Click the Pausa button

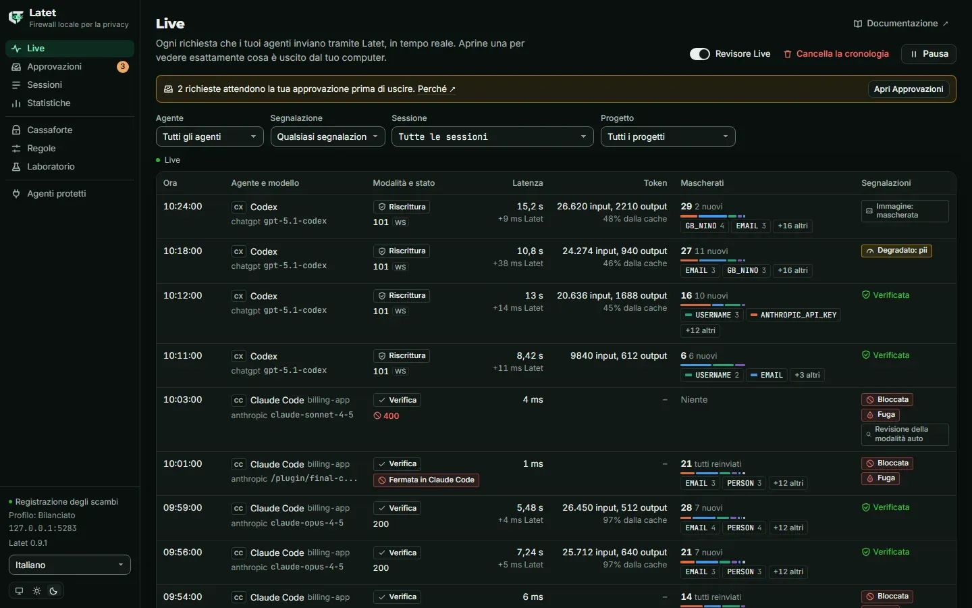[929, 54]
